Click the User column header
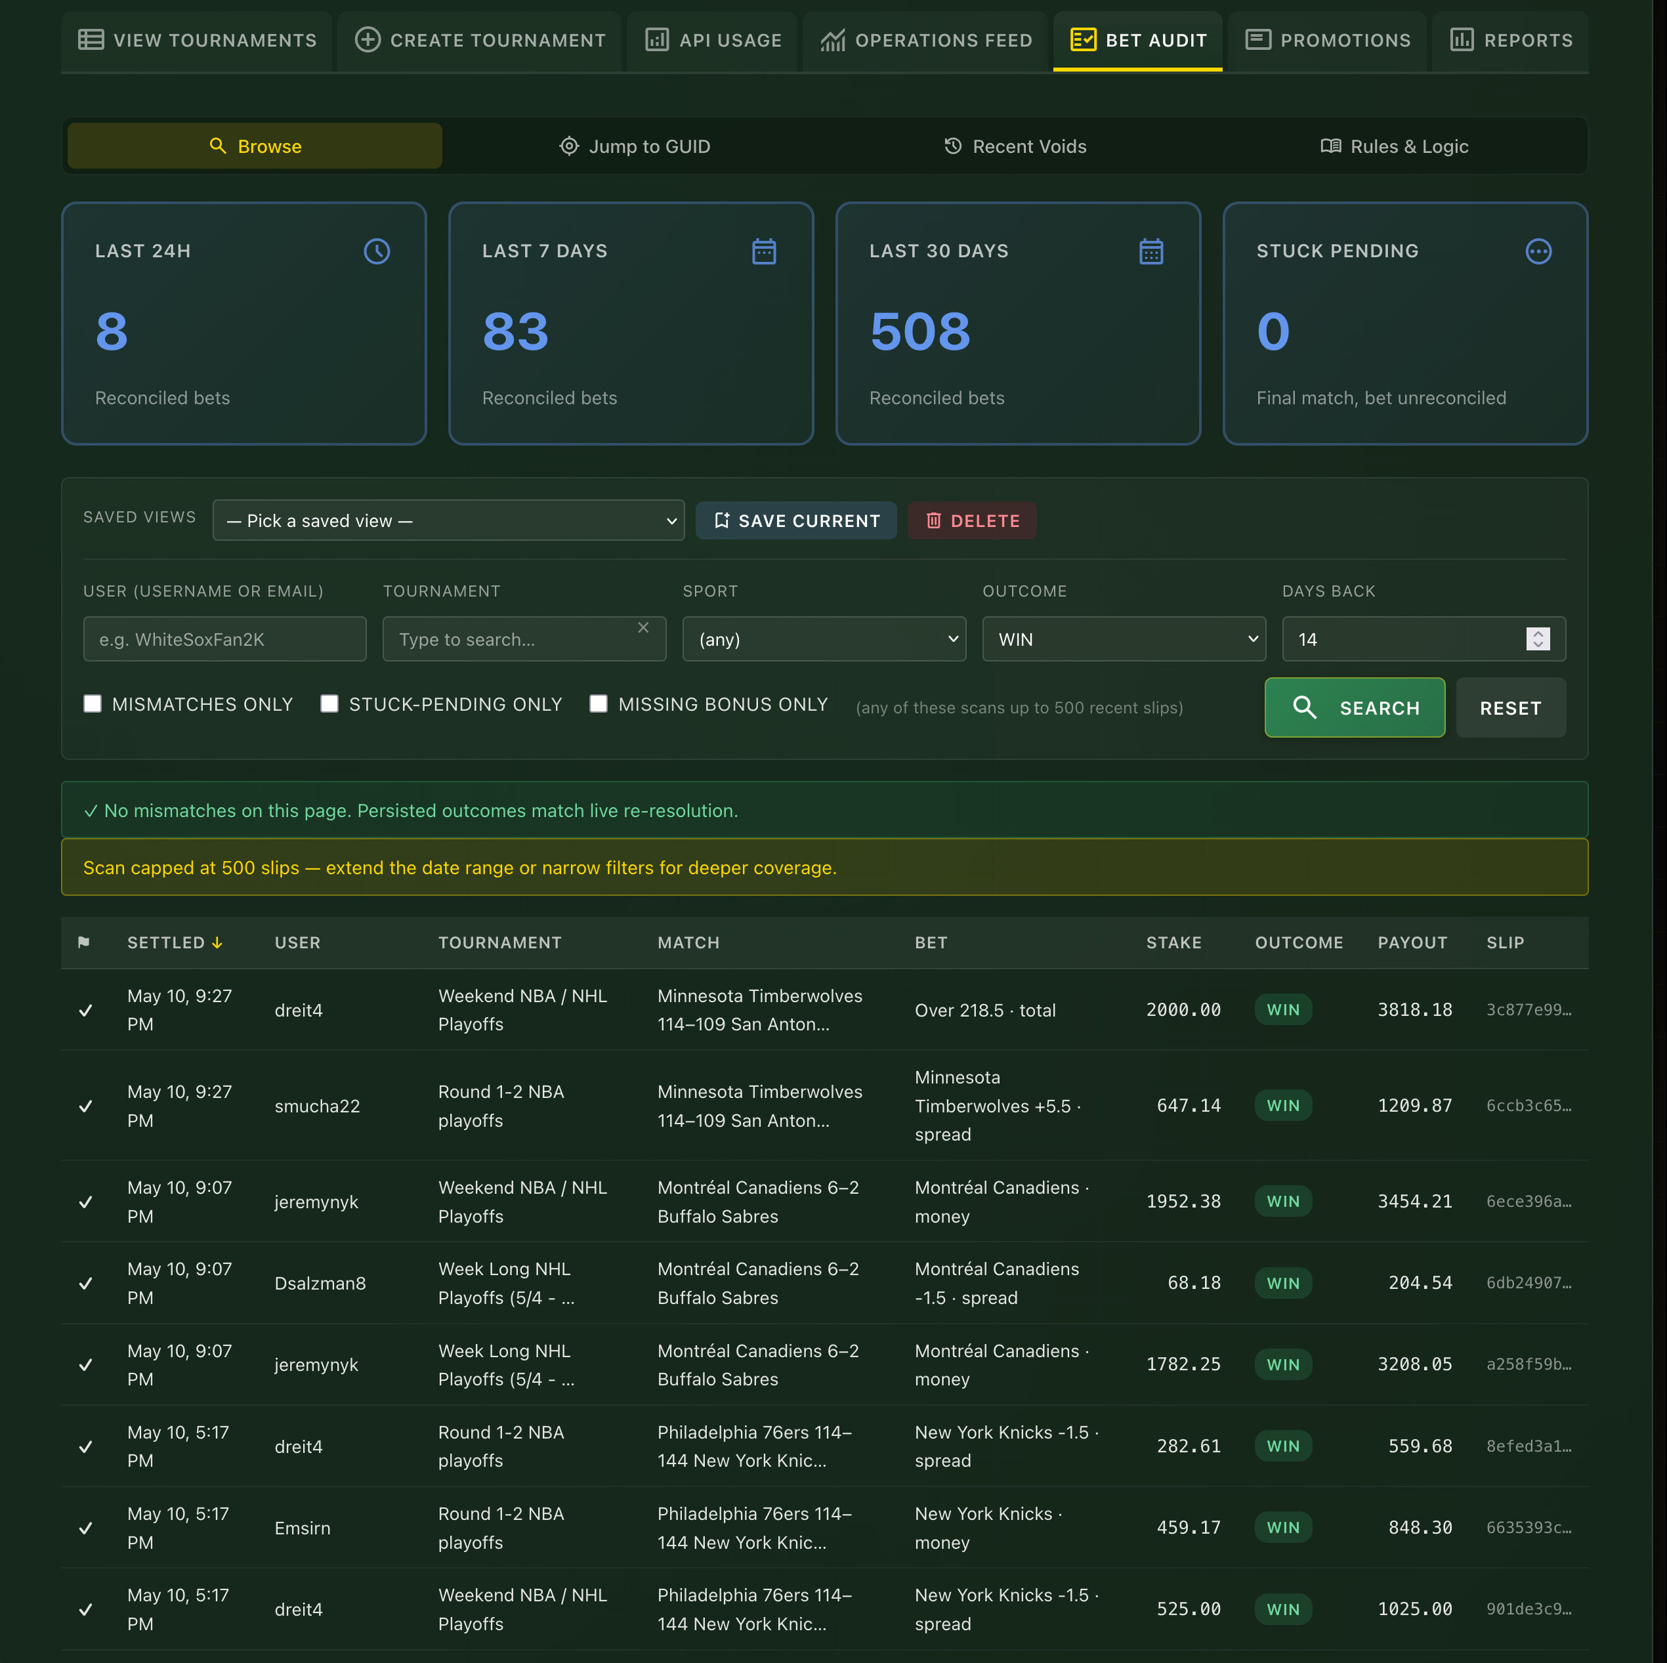The image size is (1667, 1663). [x=298, y=942]
